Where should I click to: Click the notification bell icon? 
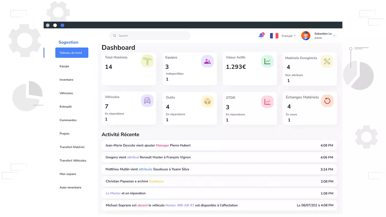[x=261, y=36]
